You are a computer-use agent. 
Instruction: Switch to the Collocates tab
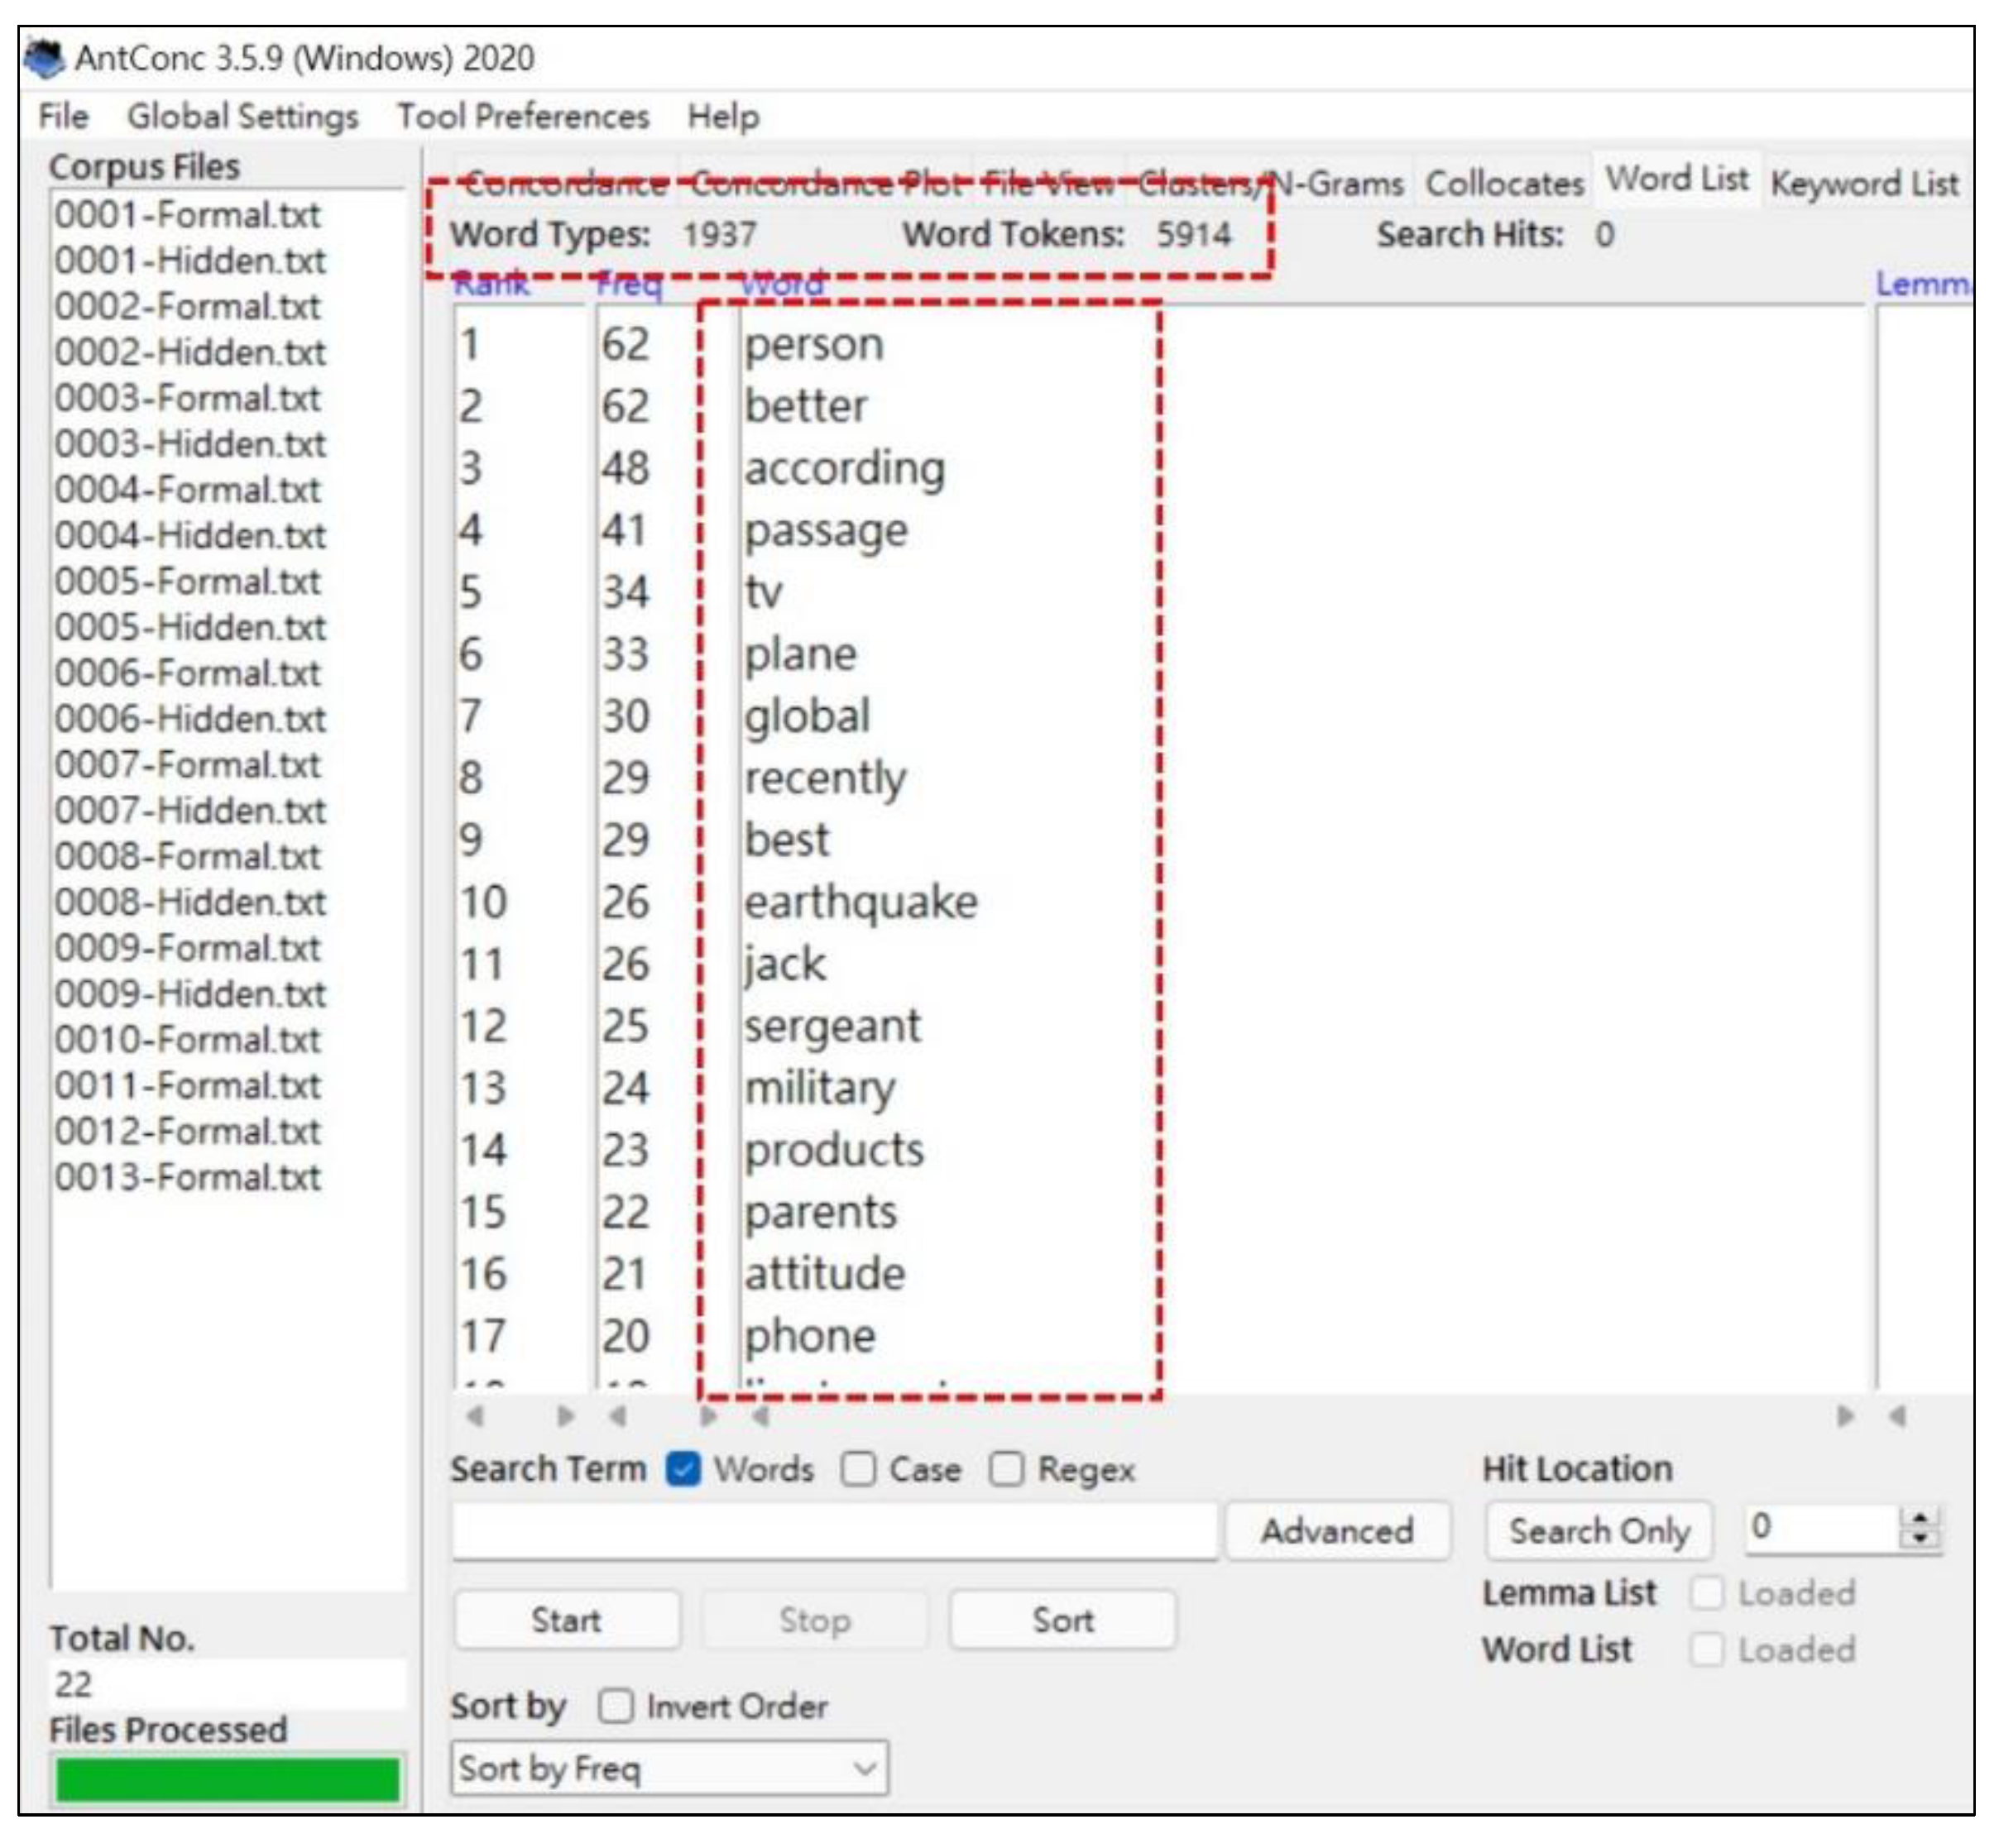point(1504,183)
